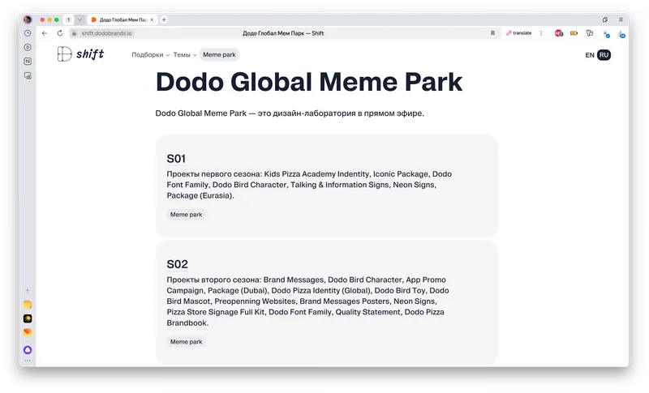Click the extension icon with blue checkmark
This screenshot has width=649, height=393.
(x=606, y=34)
